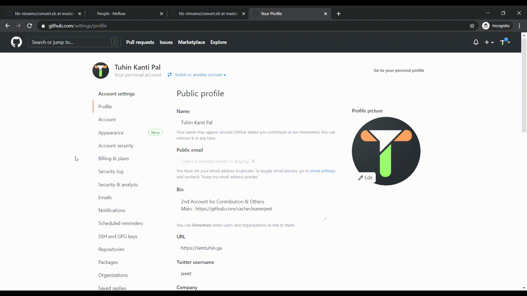Open Pull requests in the header
Viewport: 527px width, 296px height.
140,42
